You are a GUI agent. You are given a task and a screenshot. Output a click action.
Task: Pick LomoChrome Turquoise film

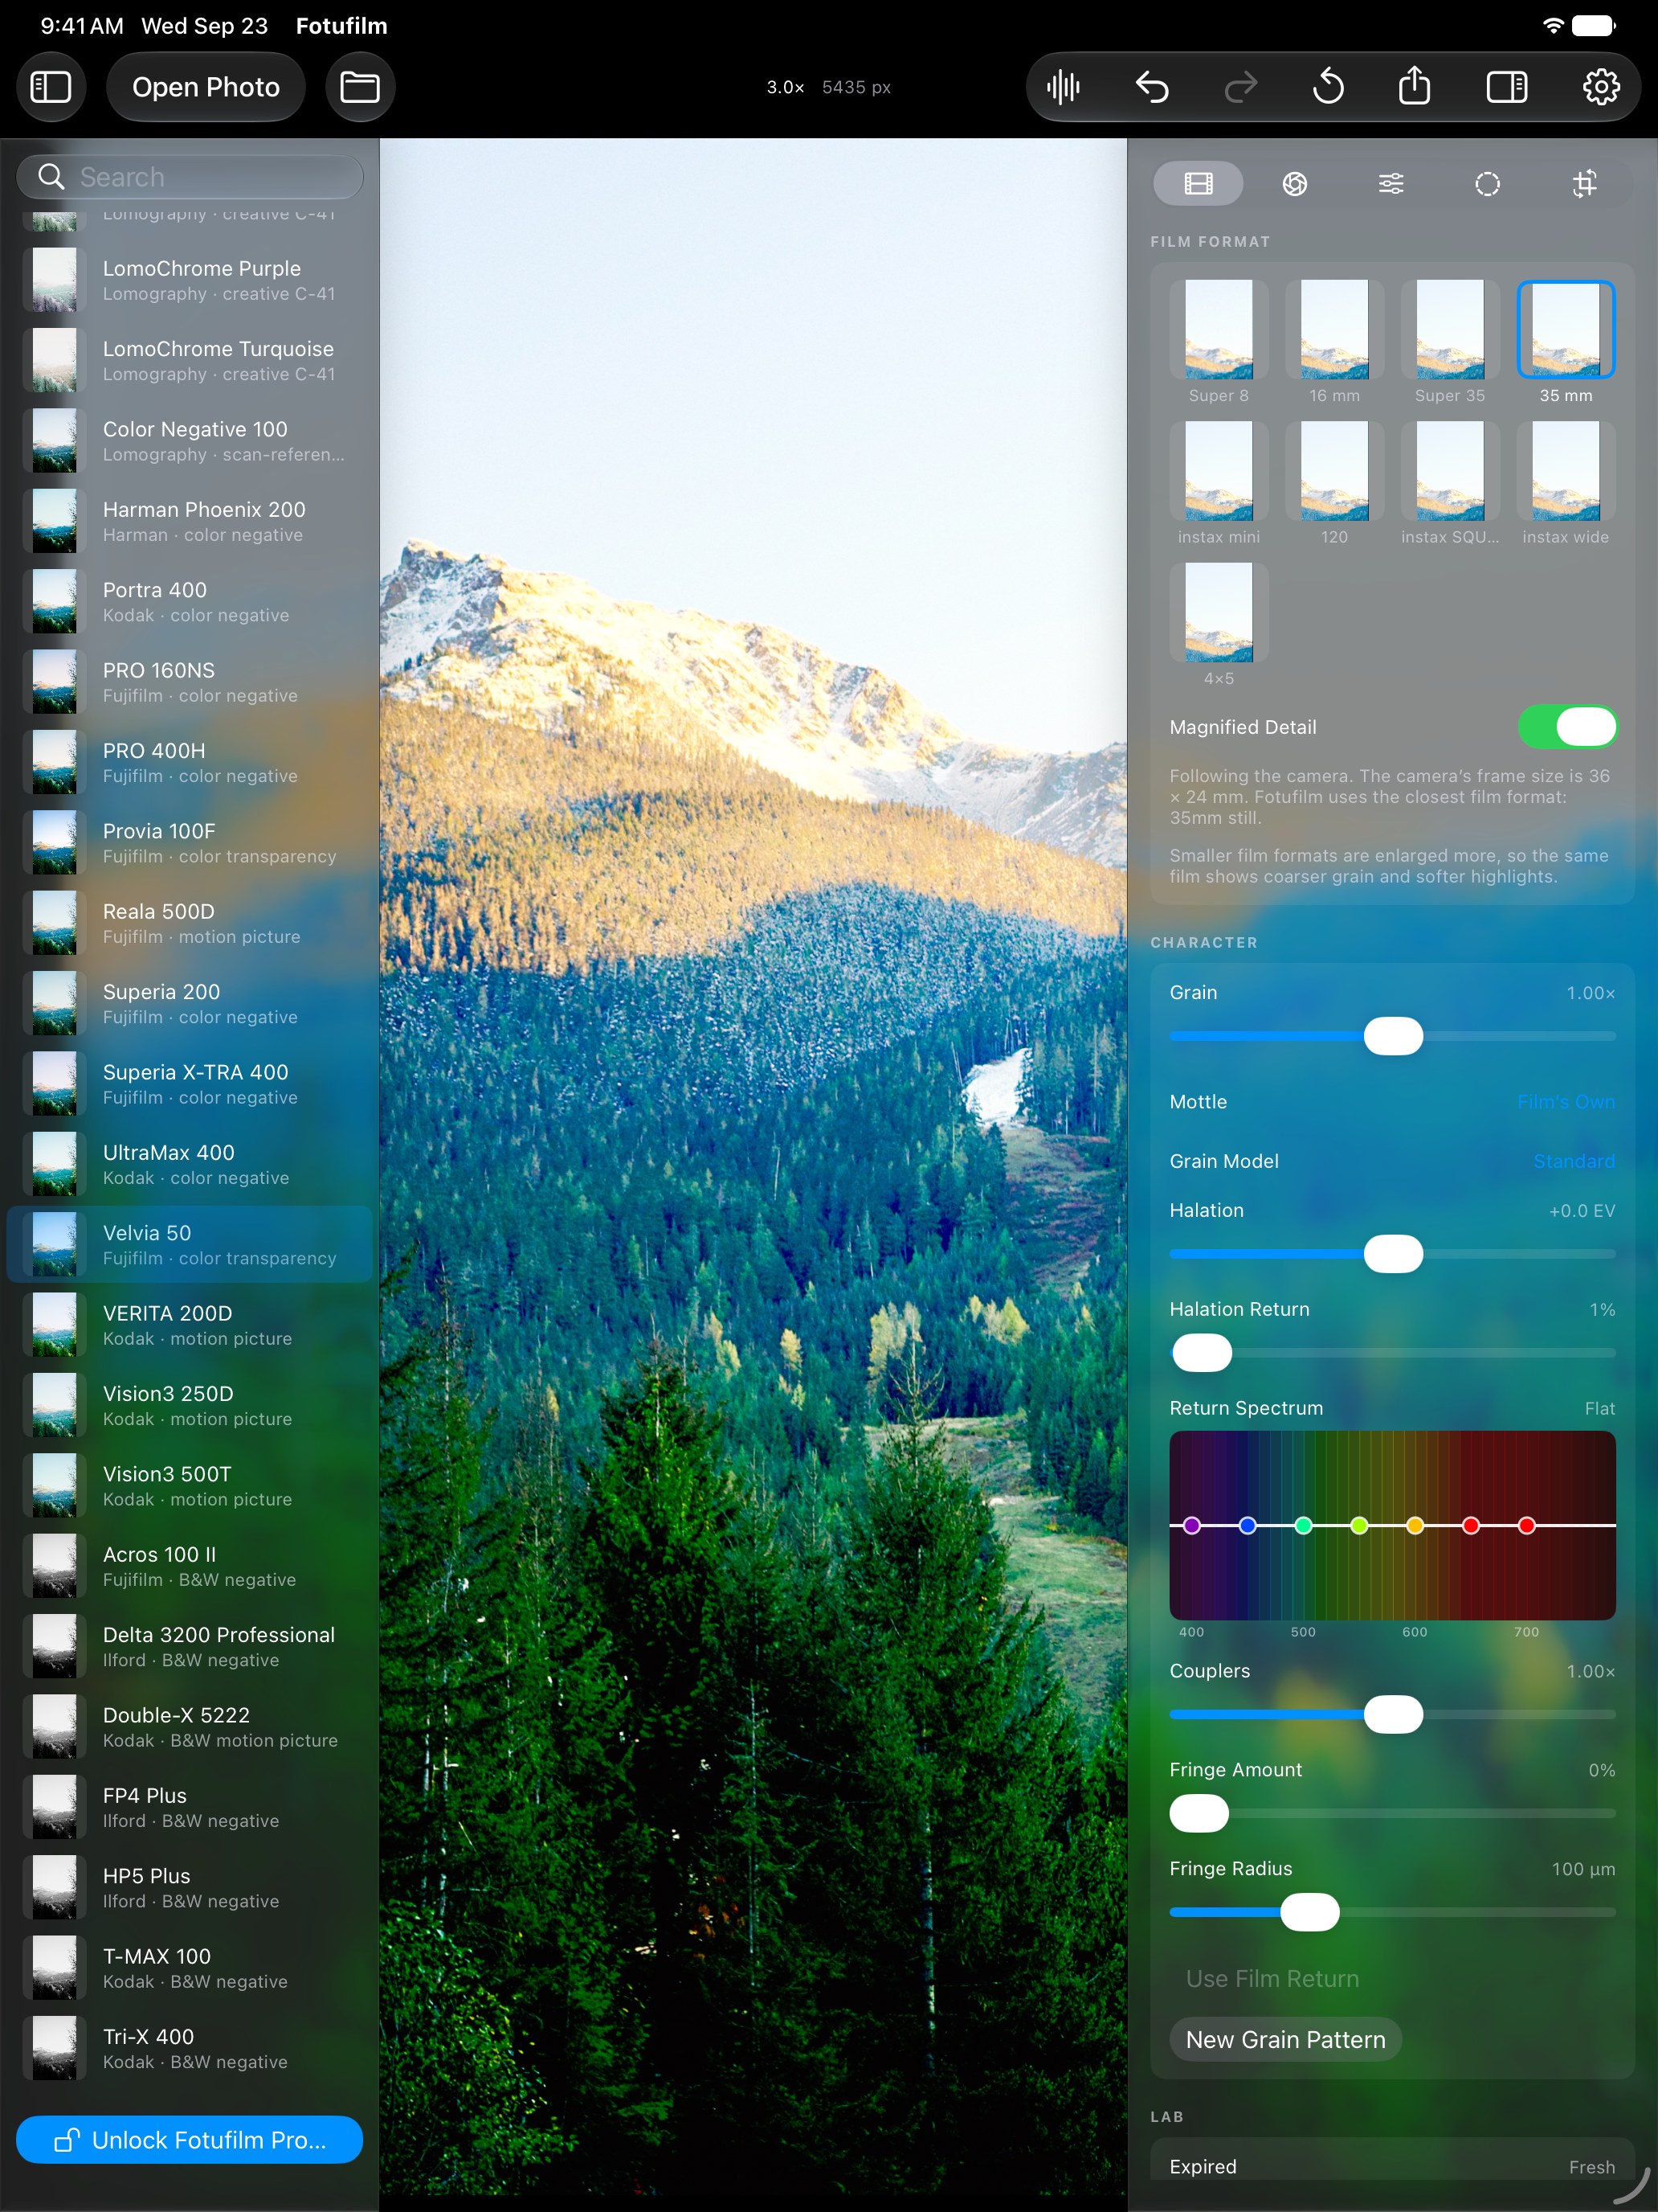pos(189,360)
